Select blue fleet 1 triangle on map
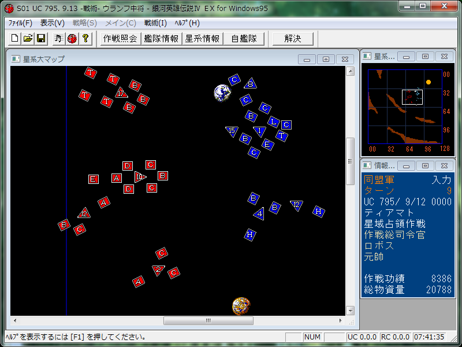 [x=259, y=131]
